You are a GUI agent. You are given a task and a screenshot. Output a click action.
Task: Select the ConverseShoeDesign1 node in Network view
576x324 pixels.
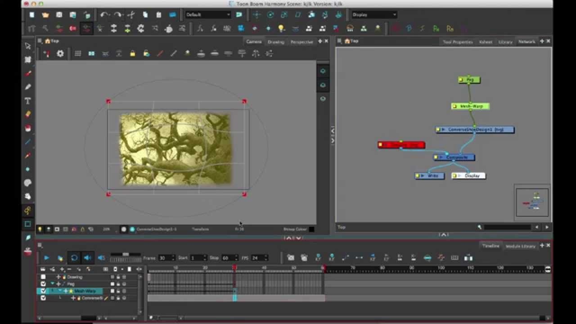pos(475,130)
